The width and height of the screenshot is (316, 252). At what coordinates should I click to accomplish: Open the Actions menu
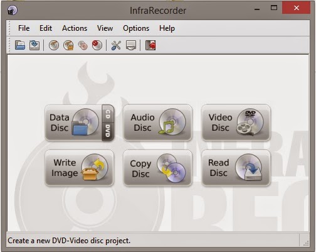pyautogui.click(x=75, y=28)
